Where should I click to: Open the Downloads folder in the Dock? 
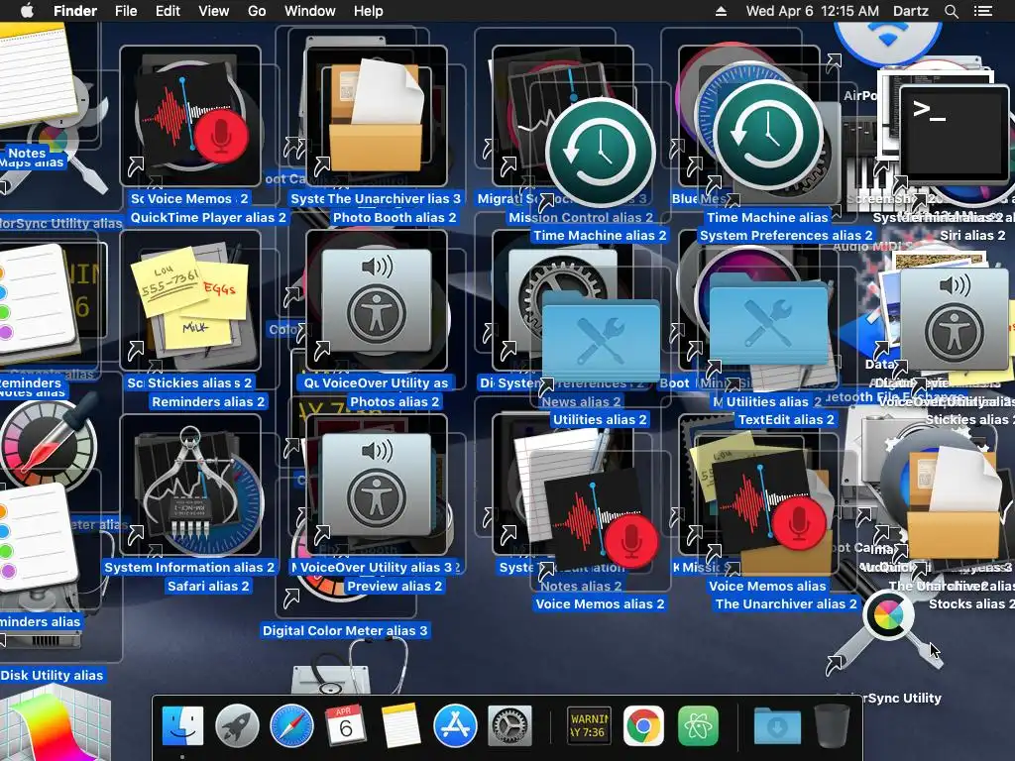click(x=777, y=726)
